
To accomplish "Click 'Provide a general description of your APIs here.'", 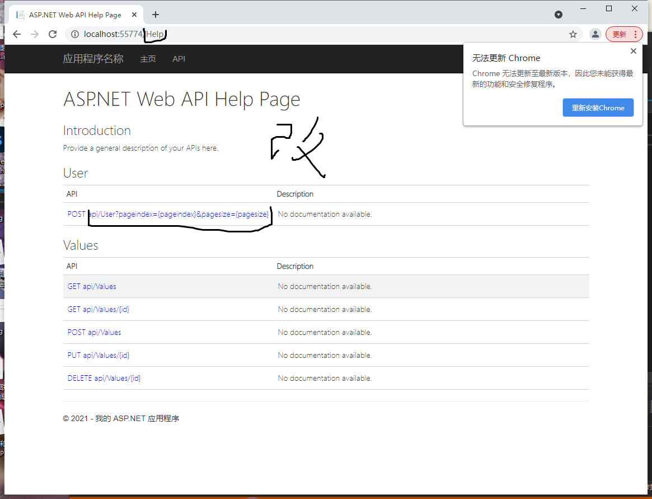I will (140, 148).
